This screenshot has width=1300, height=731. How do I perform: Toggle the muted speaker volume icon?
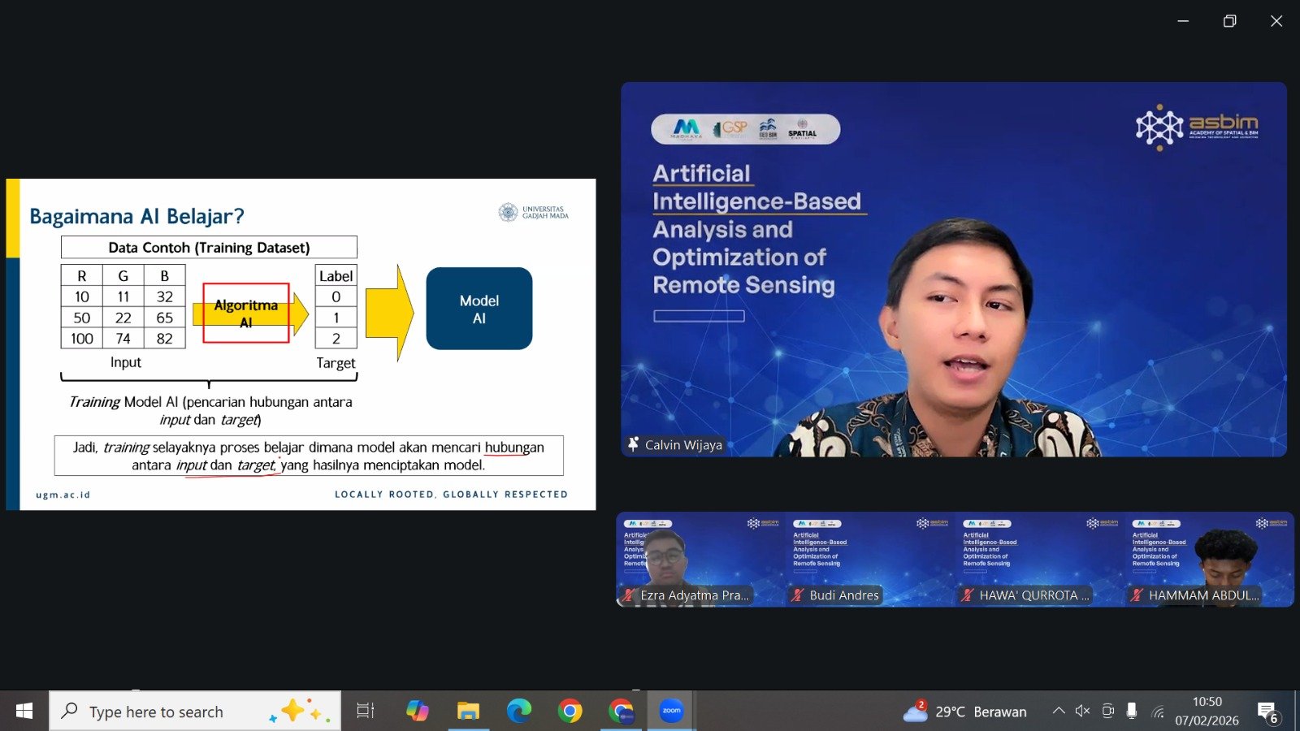coord(1082,712)
